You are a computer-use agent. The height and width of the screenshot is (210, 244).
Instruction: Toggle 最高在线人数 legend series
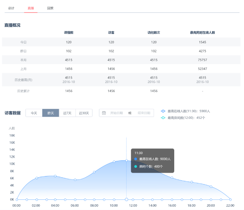[x=185, y=111]
